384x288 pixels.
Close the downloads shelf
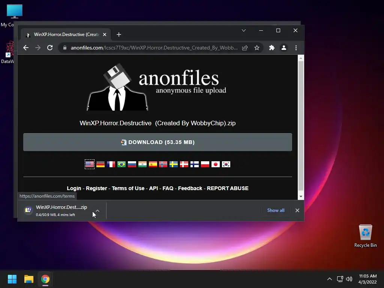pos(297,210)
